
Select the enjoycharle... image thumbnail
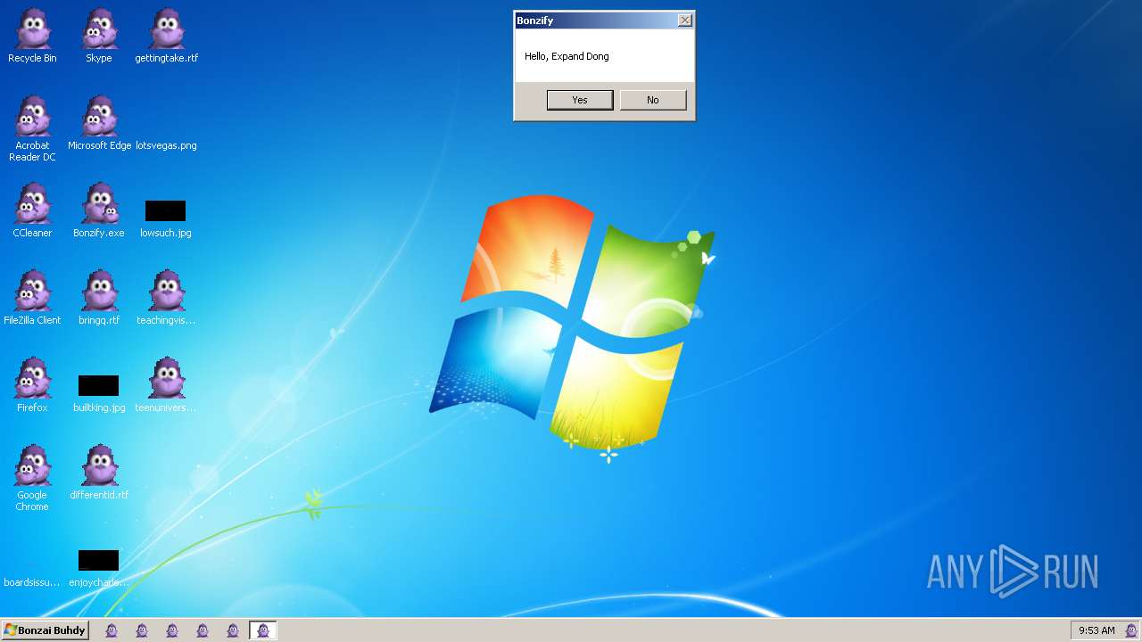[98, 560]
